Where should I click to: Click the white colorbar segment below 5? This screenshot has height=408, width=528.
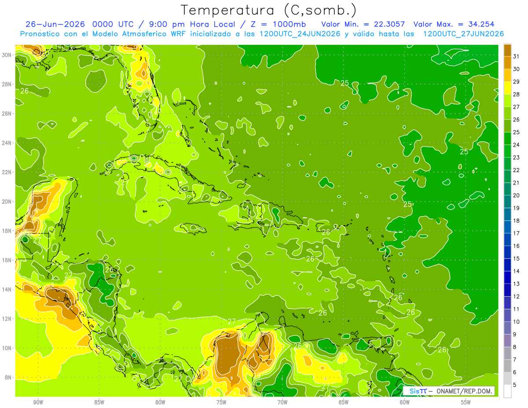(x=507, y=391)
